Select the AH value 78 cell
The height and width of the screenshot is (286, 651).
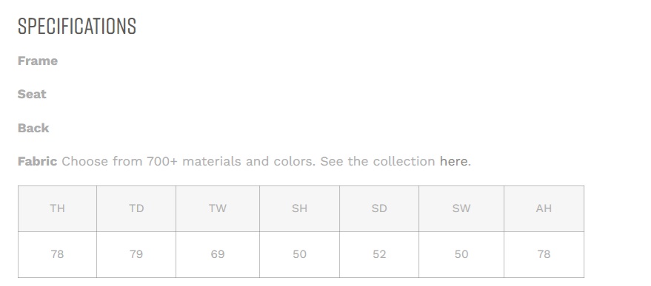coord(544,254)
